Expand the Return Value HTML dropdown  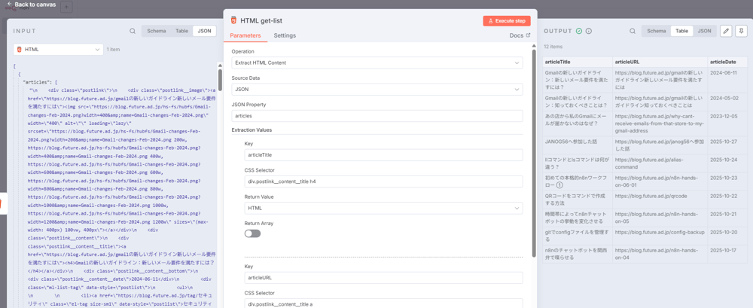tap(383, 208)
